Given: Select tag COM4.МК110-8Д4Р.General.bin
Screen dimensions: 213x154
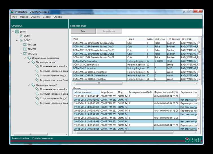Looking at the screenshot, I should click(x=135, y=79).
